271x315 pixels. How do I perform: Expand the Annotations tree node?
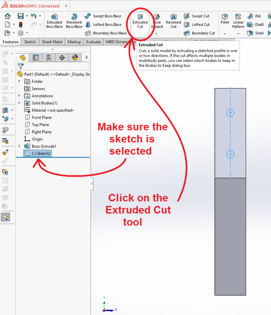(x=20, y=96)
